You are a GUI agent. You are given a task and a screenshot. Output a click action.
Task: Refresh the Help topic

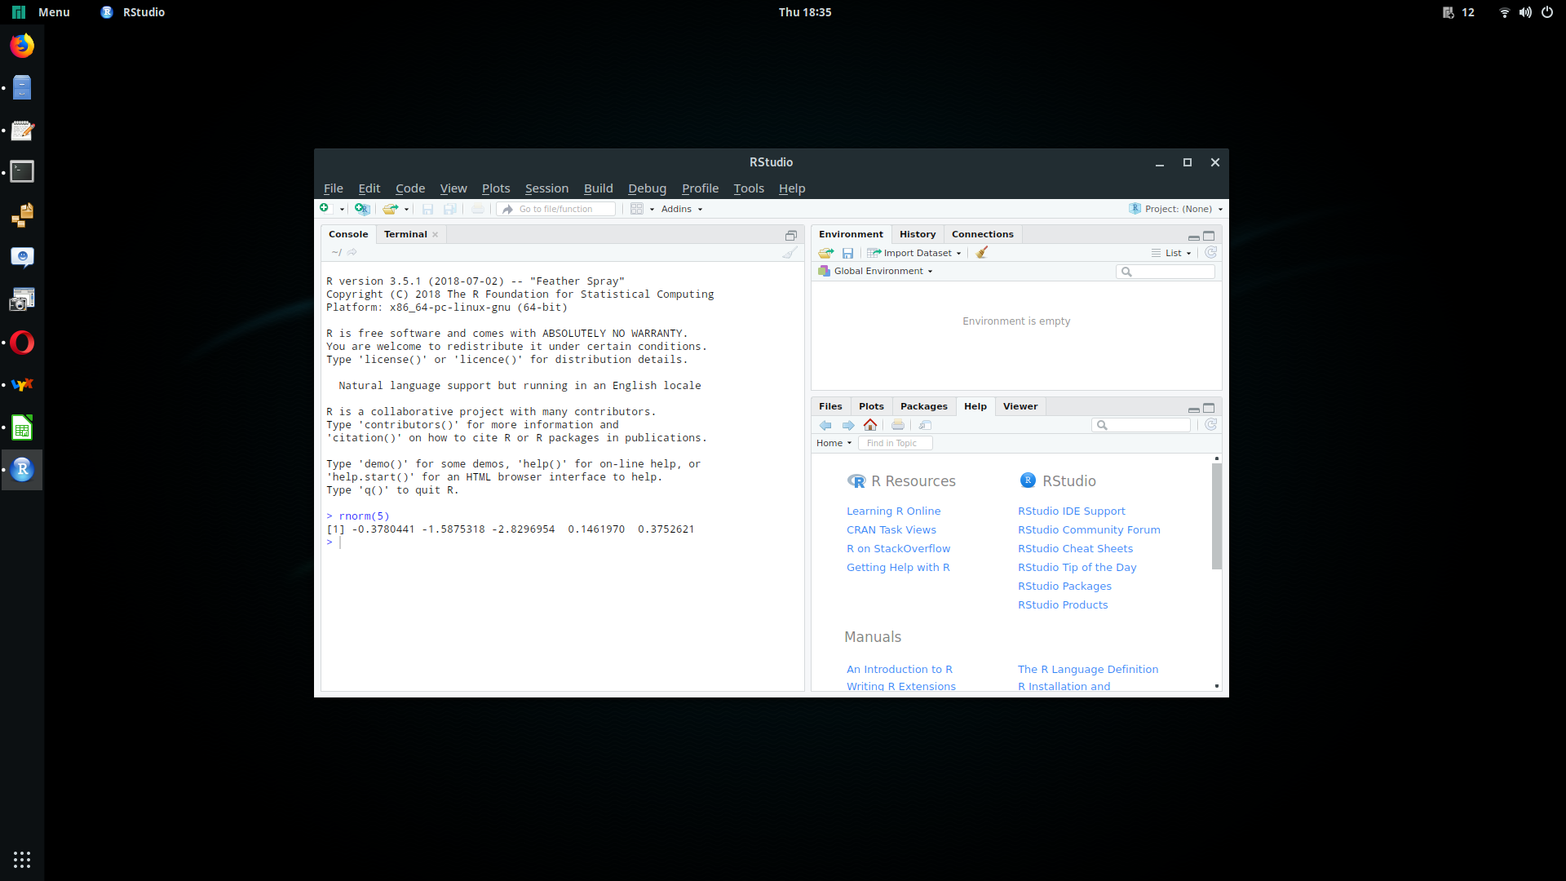pos(1210,425)
